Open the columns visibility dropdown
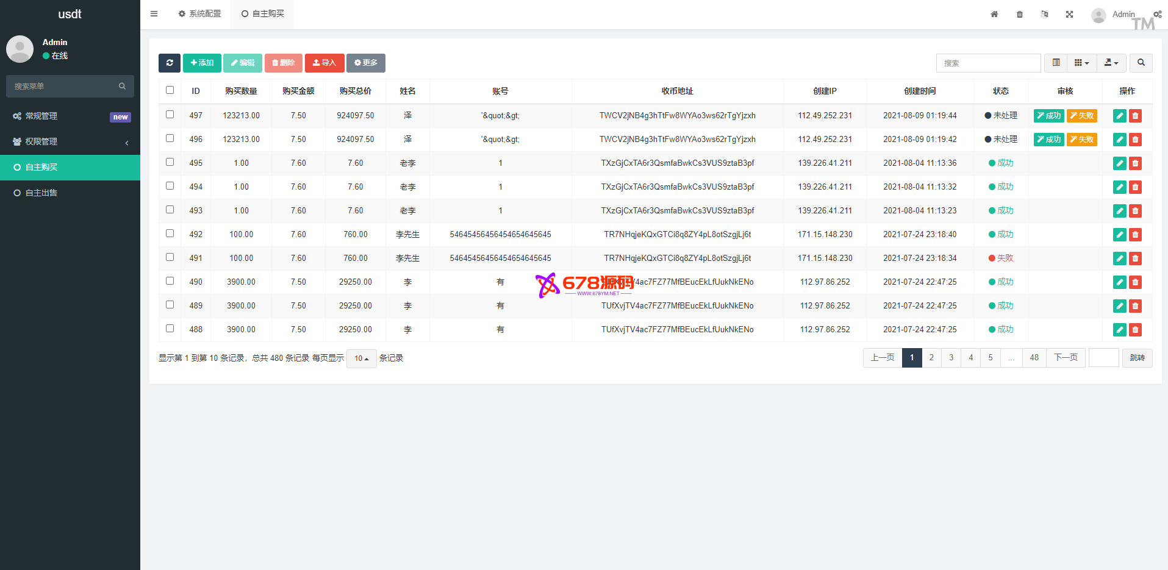The image size is (1168, 570). tap(1081, 63)
